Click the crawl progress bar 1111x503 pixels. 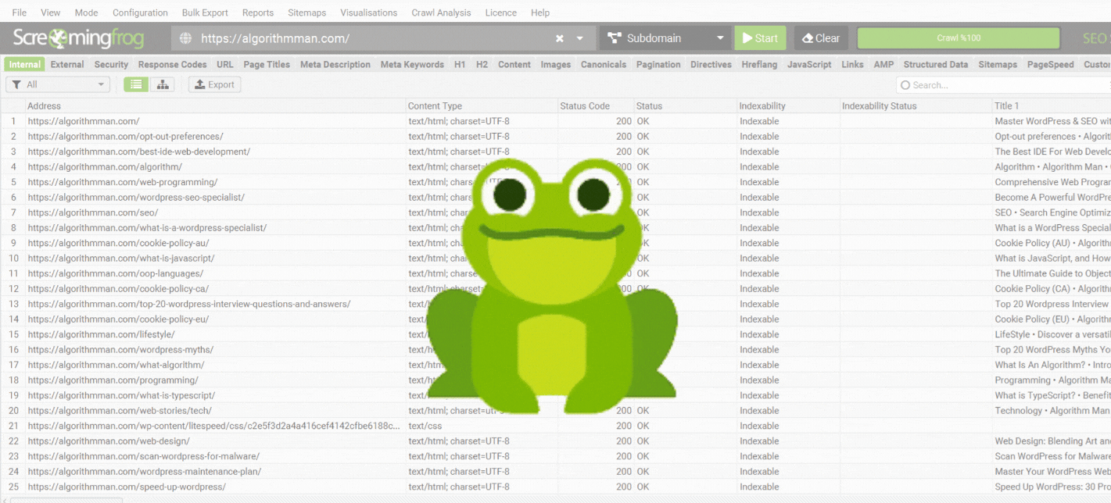959,38
